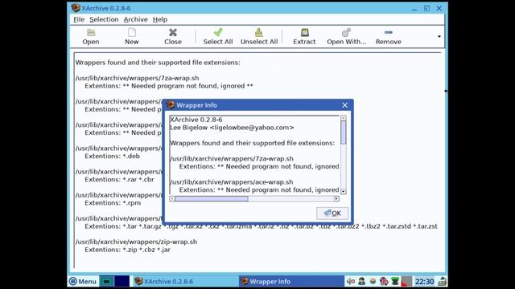This screenshot has height=289, width=515.
Task: Click the dialog's horizontal scrollbar thumb
Action: point(212,198)
